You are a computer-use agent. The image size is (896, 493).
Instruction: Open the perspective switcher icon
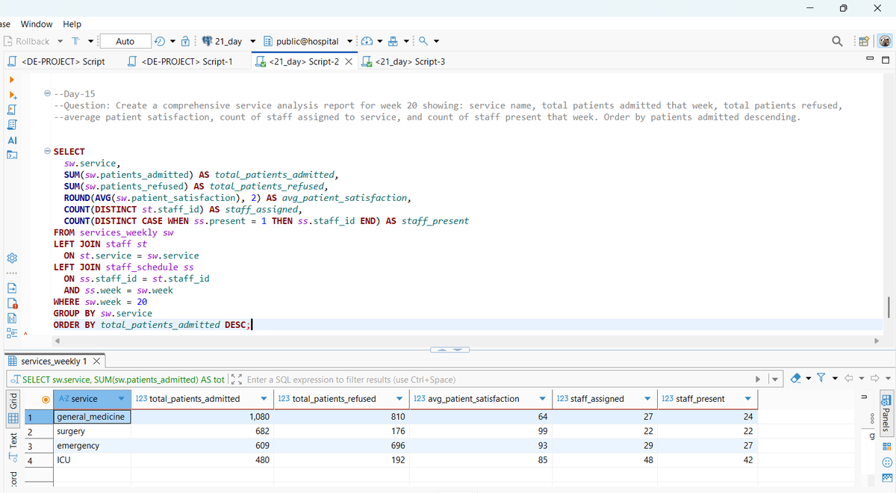click(865, 41)
